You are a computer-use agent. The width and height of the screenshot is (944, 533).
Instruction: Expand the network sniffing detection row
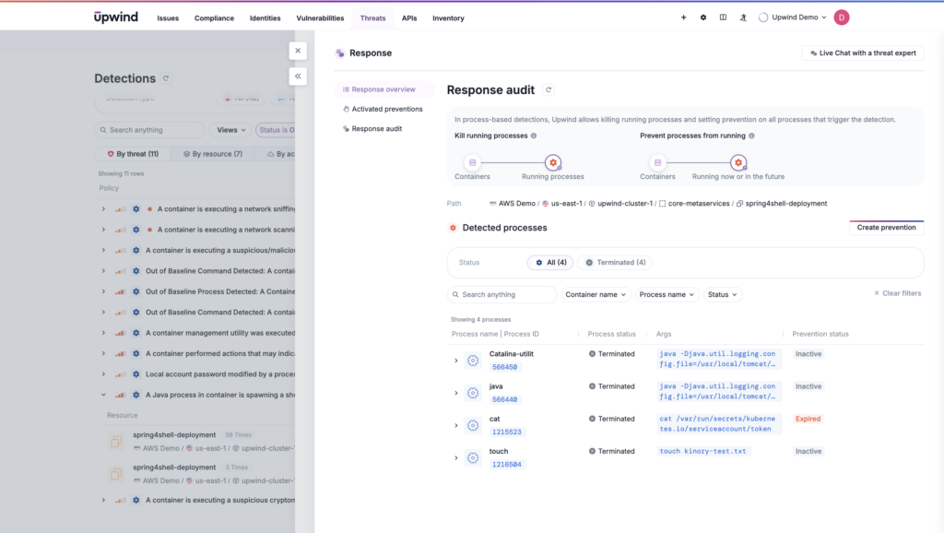(103, 209)
